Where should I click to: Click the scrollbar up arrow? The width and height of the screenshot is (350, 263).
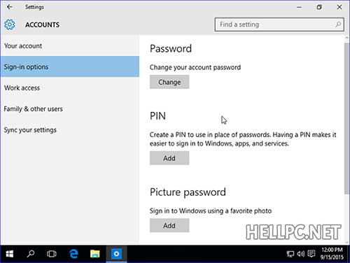coord(346,38)
